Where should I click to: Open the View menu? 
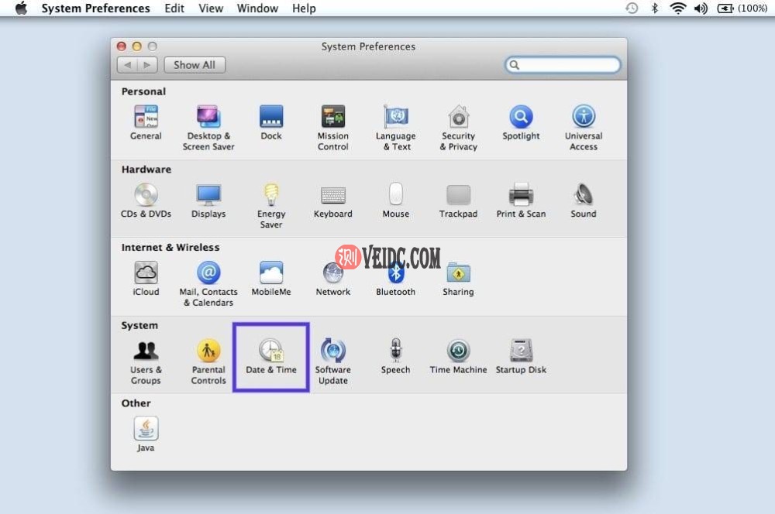[x=211, y=9]
